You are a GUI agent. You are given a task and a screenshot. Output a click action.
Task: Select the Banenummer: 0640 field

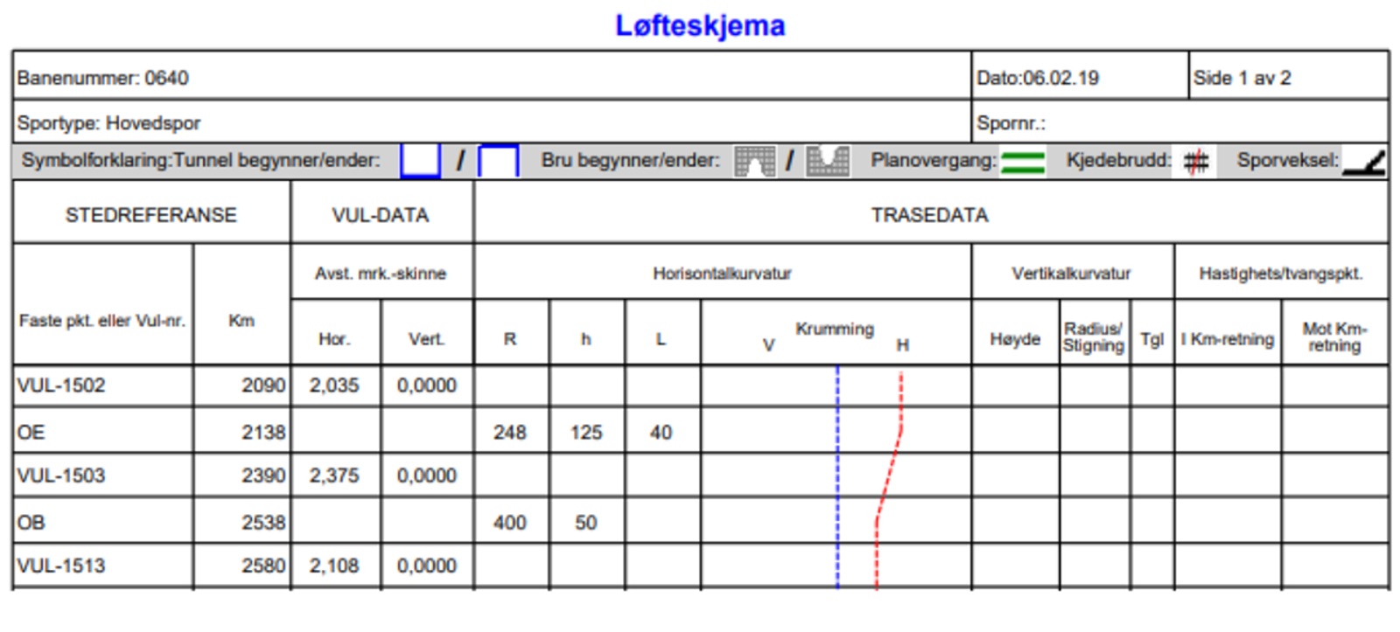pos(492,77)
